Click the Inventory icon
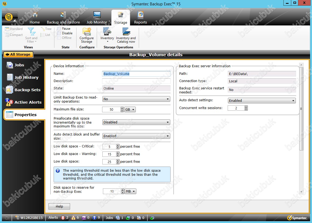This screenshot has width=312, height=223. [107, 32]
